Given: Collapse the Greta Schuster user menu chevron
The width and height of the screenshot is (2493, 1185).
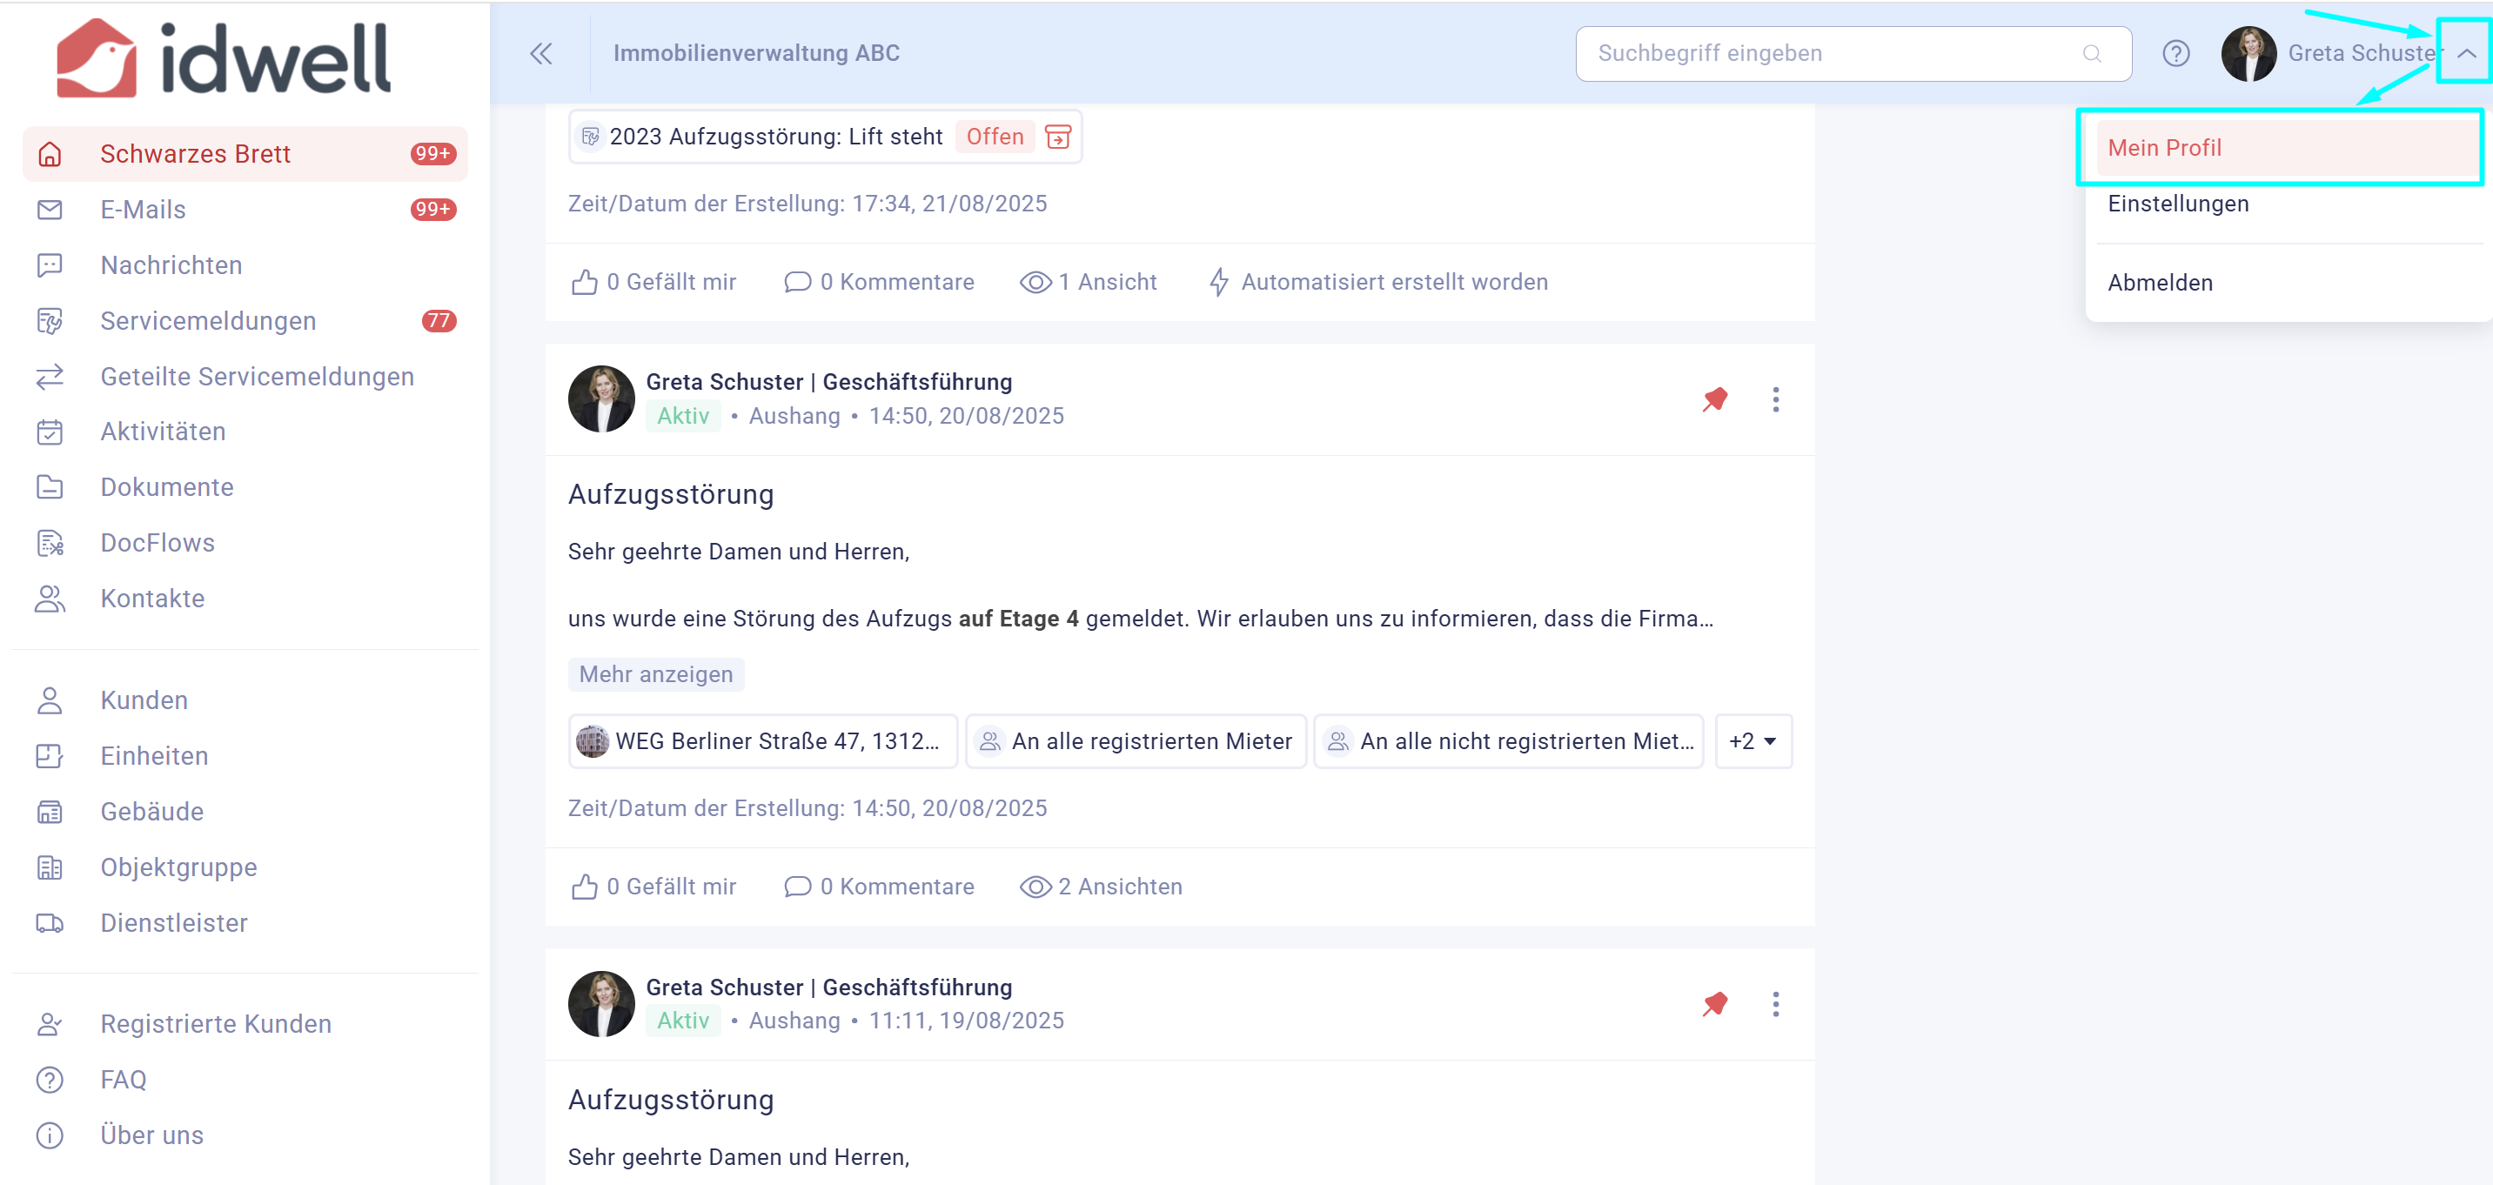Looking at the screenshot, I should (x=2466, y=53).
